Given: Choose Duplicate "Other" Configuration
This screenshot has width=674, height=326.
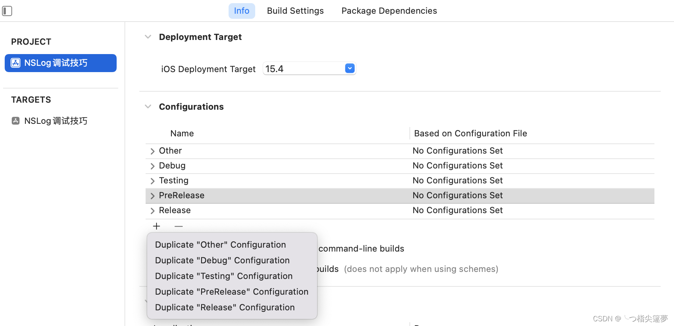Looking at the screenshot, I should click(x=232, y=244).
